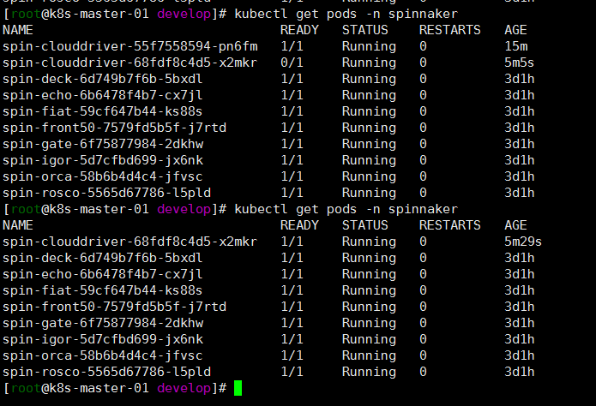Viewport: 596px width, 406px height.
Task: Click spin-front50-7579fd5b5f-j7rtd in lower listing
Action: (114, 307)
